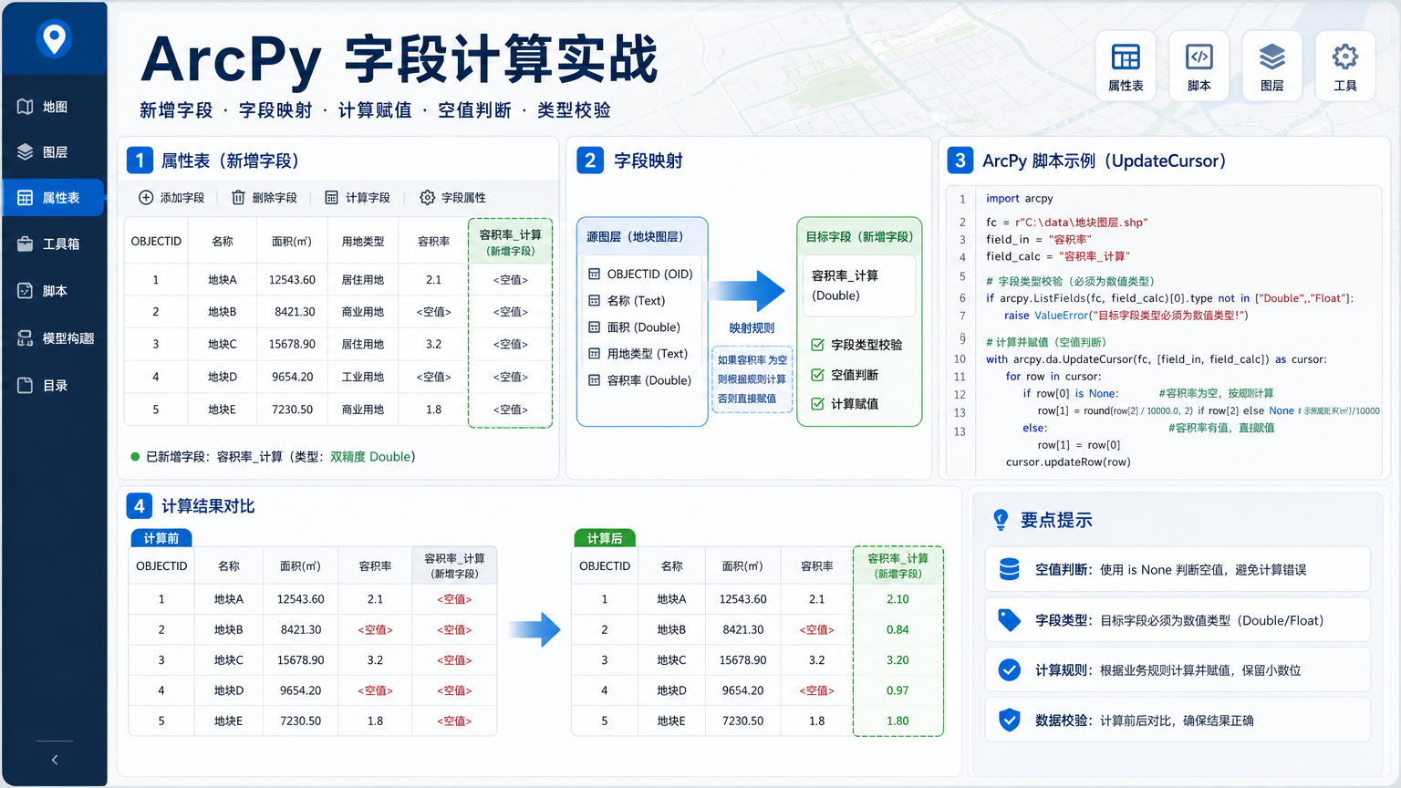
Task: Click 计算字段 in the attribute table toolbar
Action: point(358,198)
